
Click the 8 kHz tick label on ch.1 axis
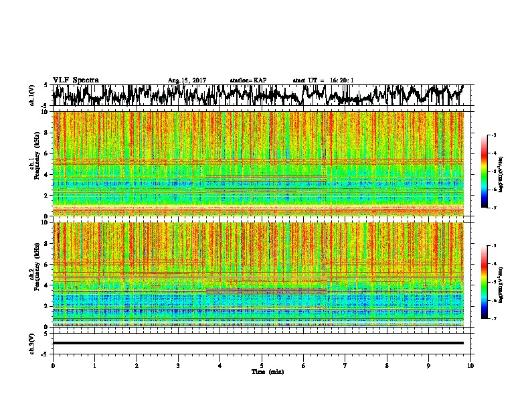tap(47, 133)
